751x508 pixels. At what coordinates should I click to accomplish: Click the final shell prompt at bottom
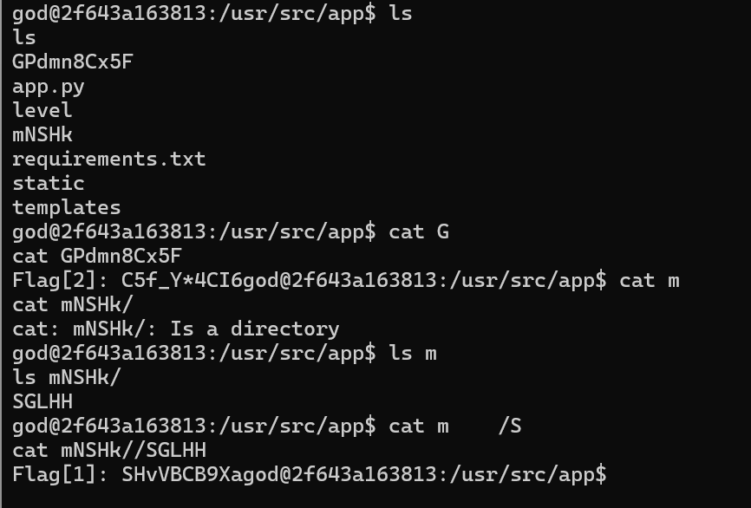(x=424, y=475)
